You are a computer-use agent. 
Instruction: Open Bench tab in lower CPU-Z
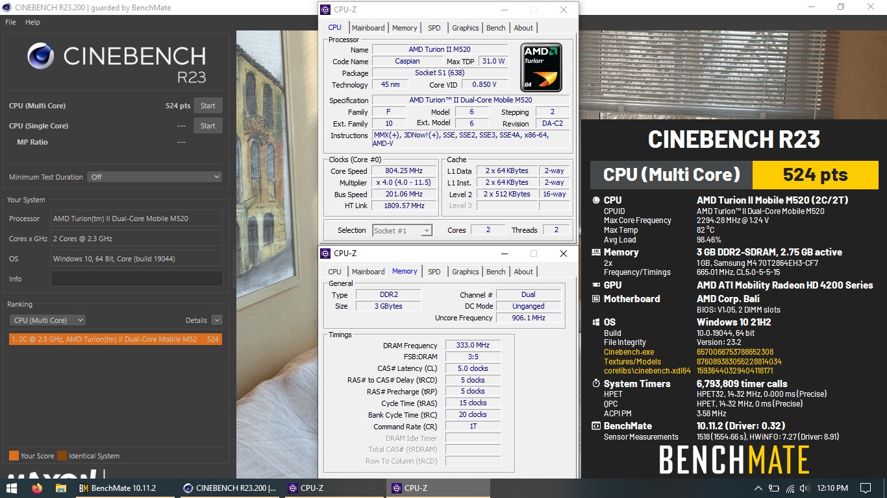coord(495,272)
